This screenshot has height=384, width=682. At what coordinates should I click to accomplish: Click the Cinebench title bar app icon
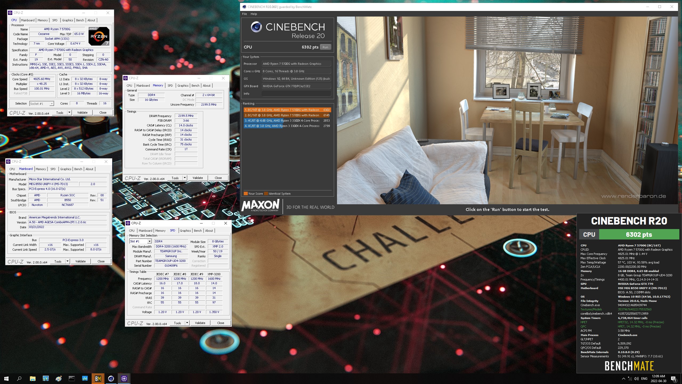click(x=244, y=7)
